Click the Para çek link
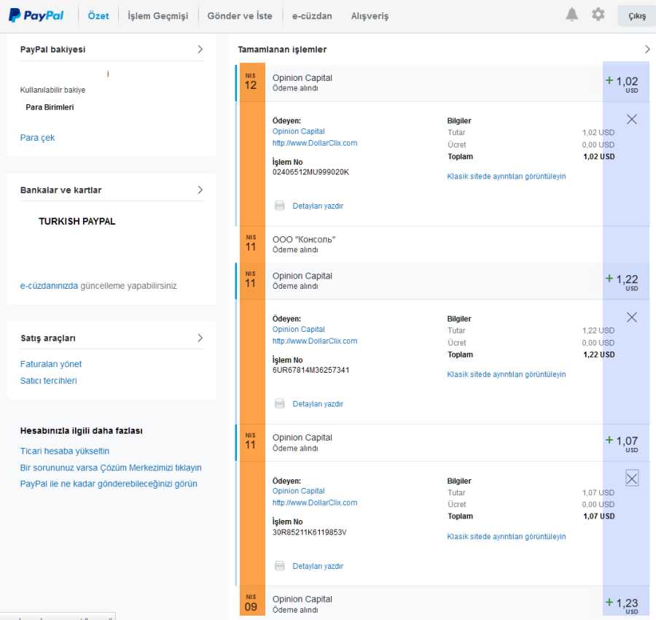This screenshot has height=620, width=656. (x=37, y=138)
